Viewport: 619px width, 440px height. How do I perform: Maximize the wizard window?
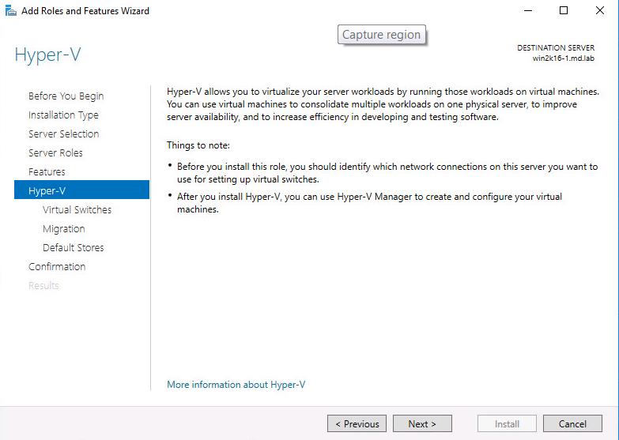click(564, 10)
